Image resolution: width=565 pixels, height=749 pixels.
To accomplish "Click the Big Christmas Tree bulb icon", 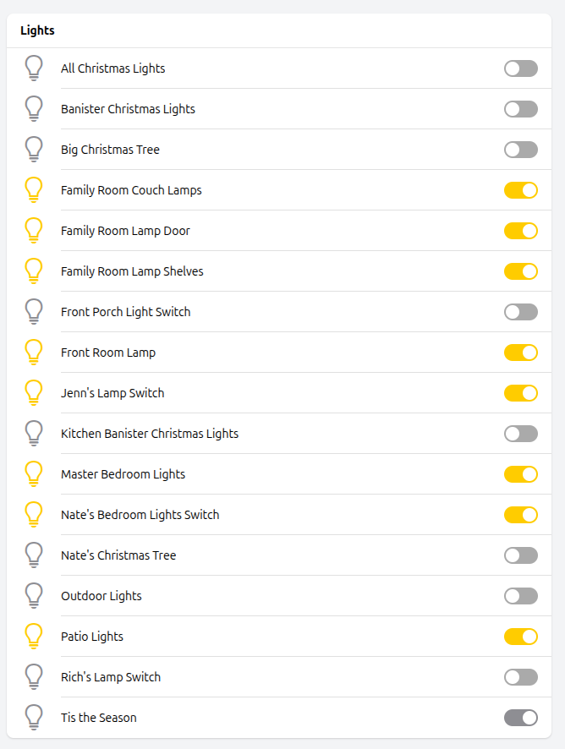I will pyautogui.click(x=34, y=150).
